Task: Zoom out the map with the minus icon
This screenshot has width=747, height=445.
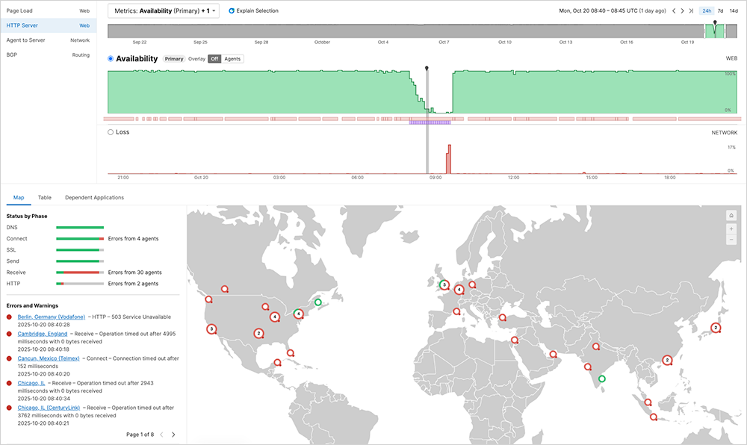Action: (x=731, y=240)
